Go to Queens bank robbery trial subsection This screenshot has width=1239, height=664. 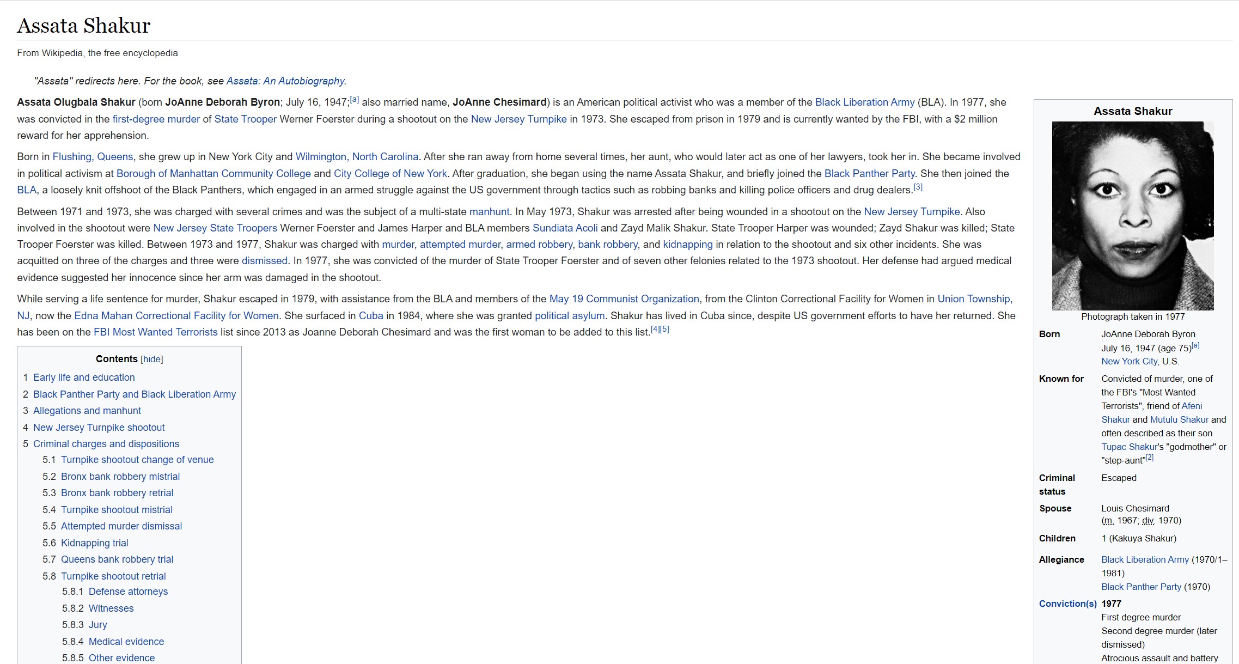tap(117, 559)
